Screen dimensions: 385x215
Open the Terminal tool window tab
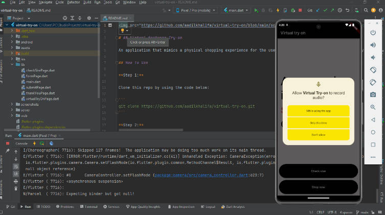(x=89, y=207)
